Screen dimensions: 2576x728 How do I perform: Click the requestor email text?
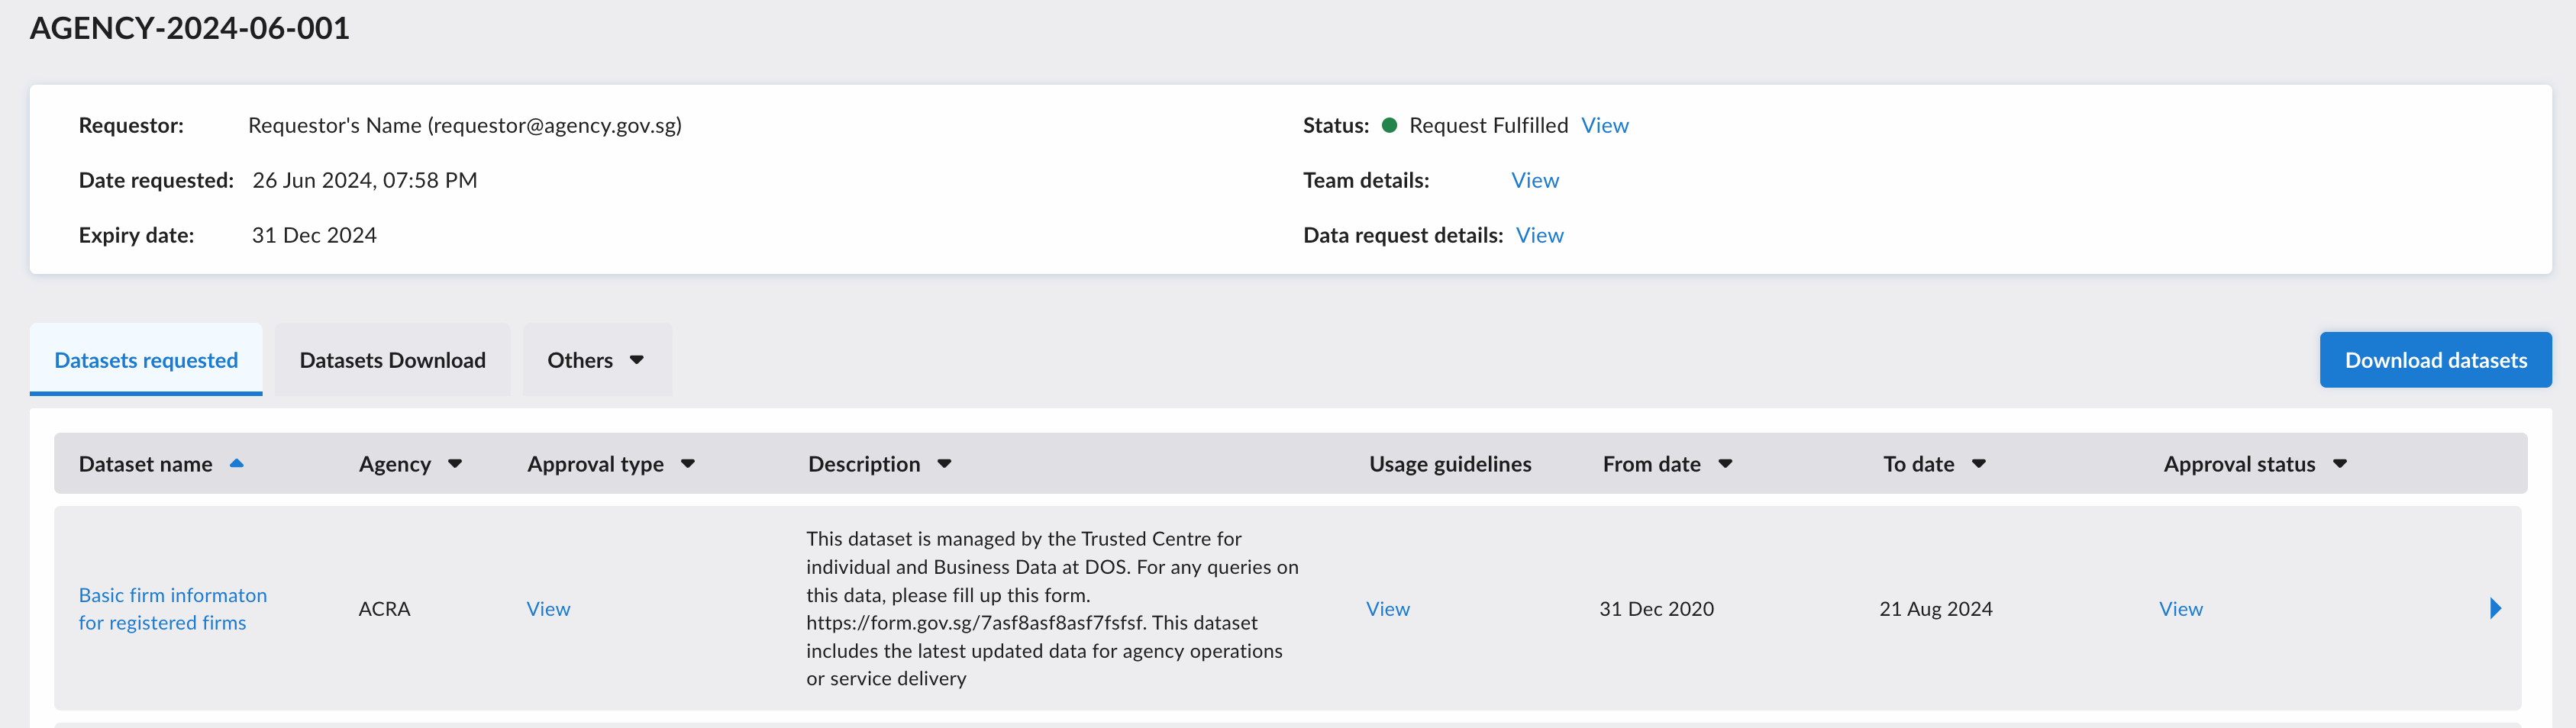(555, 125)
